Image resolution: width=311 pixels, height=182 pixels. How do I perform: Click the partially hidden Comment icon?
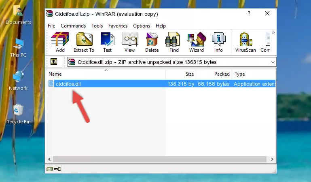[x=265, y=42]
